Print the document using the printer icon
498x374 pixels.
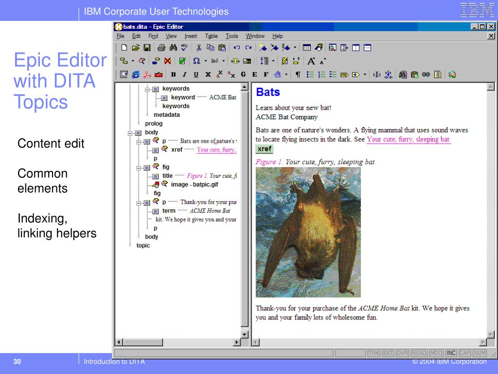click(x=161, y=48)
